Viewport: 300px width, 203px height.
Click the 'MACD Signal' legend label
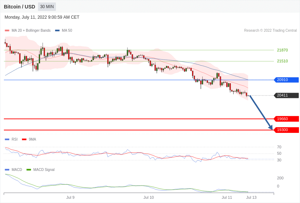(x=44, y=170)
